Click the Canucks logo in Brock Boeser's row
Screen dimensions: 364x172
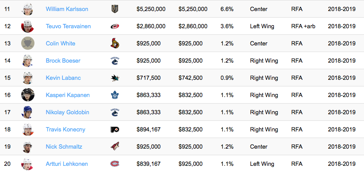(115, 61)
